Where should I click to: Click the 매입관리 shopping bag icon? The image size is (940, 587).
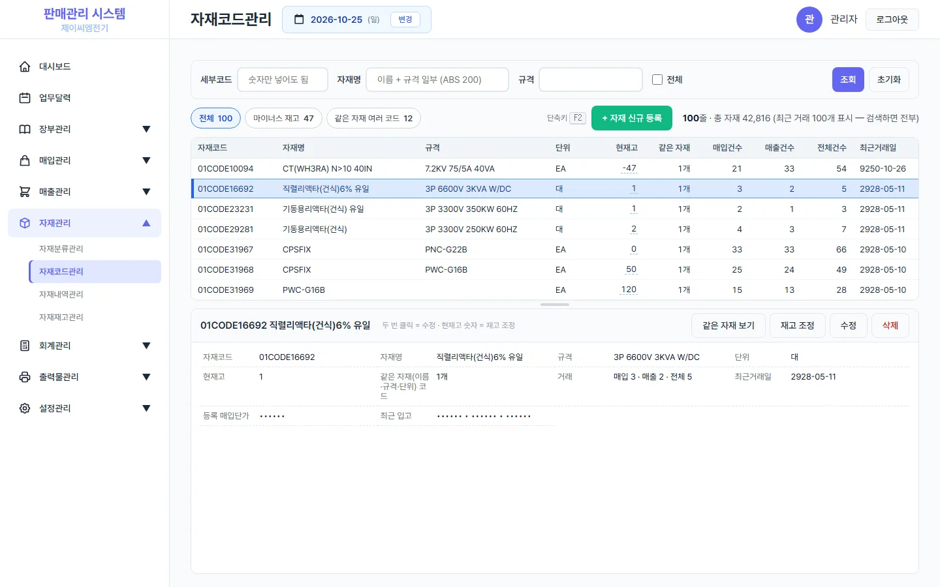pos(25,160)
